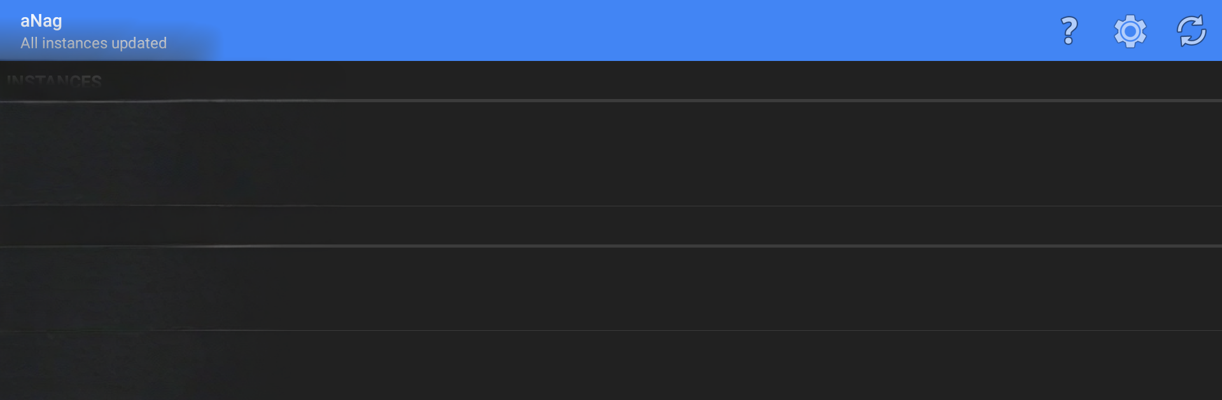
Task: Click the thick divider above the third row
Action: (611, 246)
